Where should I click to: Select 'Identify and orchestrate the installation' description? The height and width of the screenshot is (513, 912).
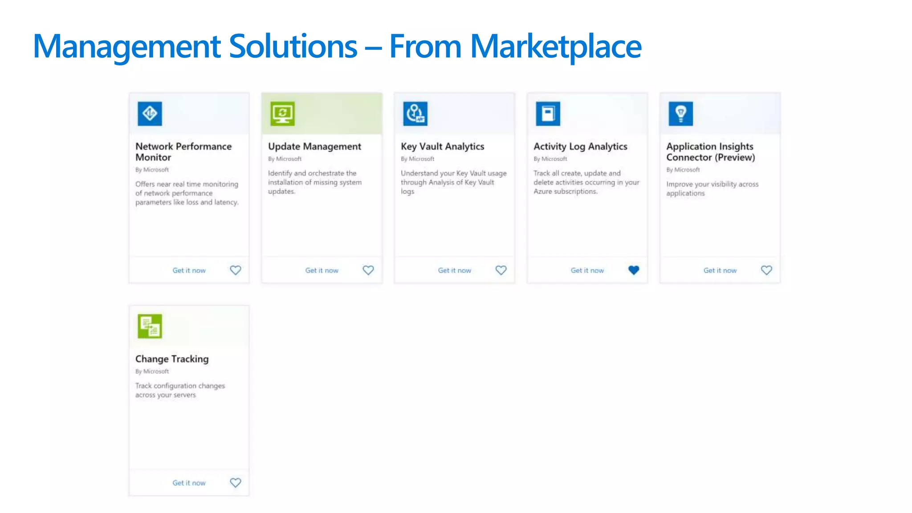(x=314, y=182)
